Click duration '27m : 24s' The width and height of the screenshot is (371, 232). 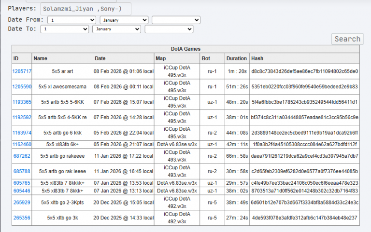[237, 218]
